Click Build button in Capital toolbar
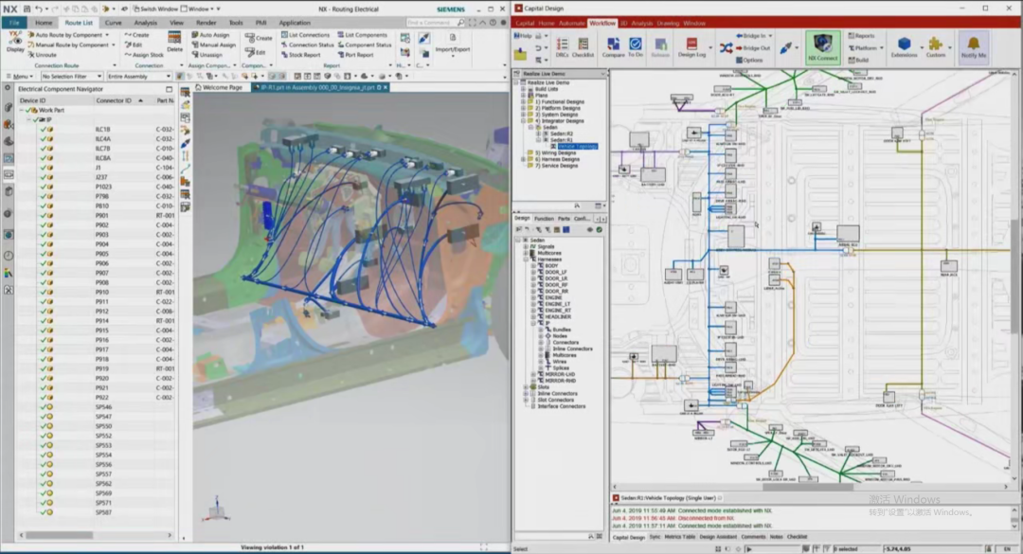 (x=859, y=60)
